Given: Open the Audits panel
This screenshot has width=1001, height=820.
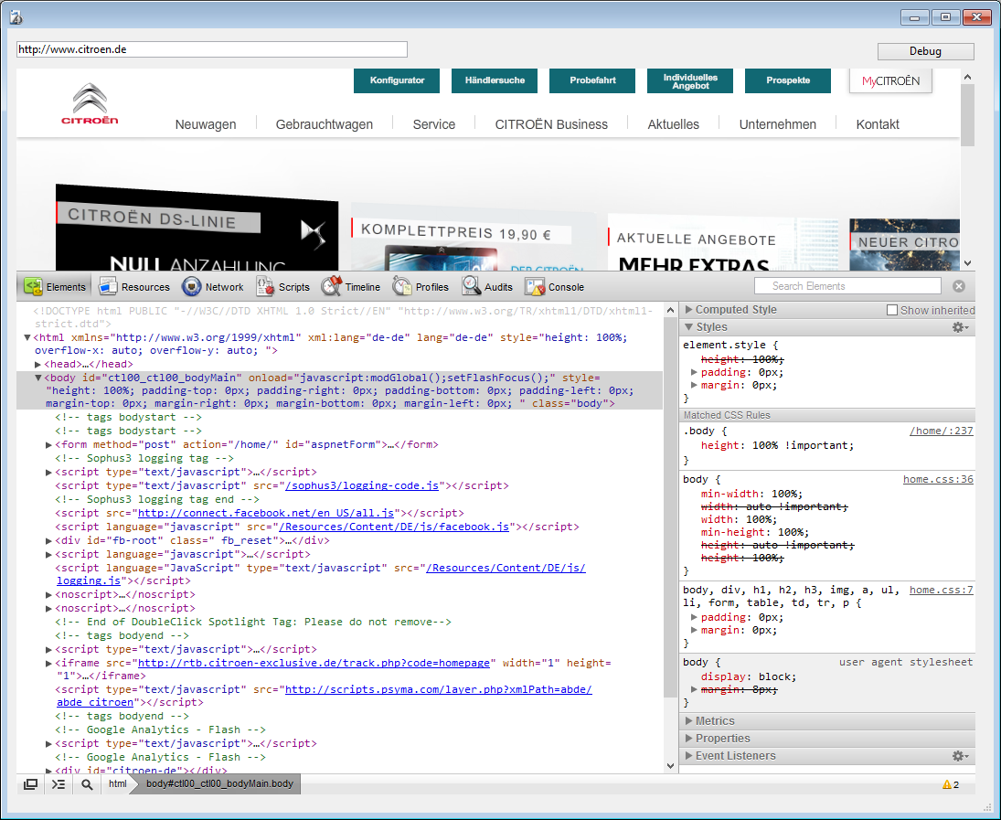Looking at the screenshot, I should pos(472,286).
